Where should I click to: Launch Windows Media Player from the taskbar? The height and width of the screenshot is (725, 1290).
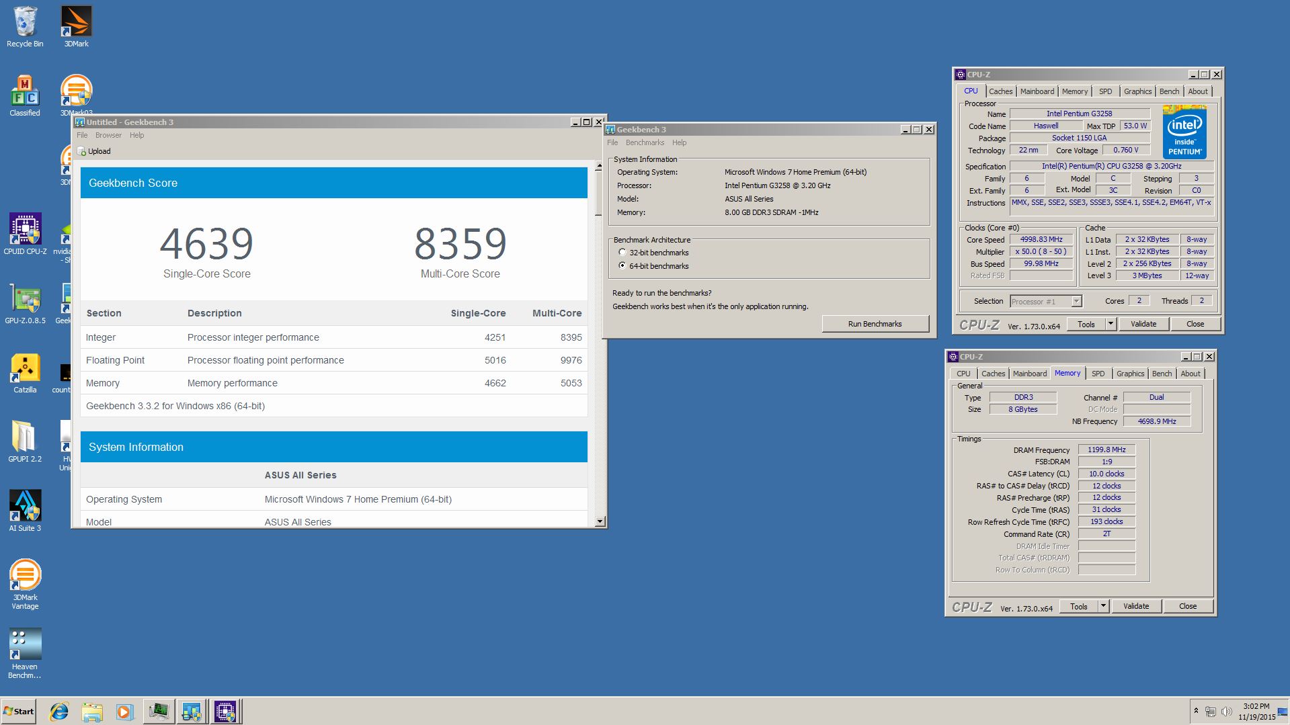point(124,712)
